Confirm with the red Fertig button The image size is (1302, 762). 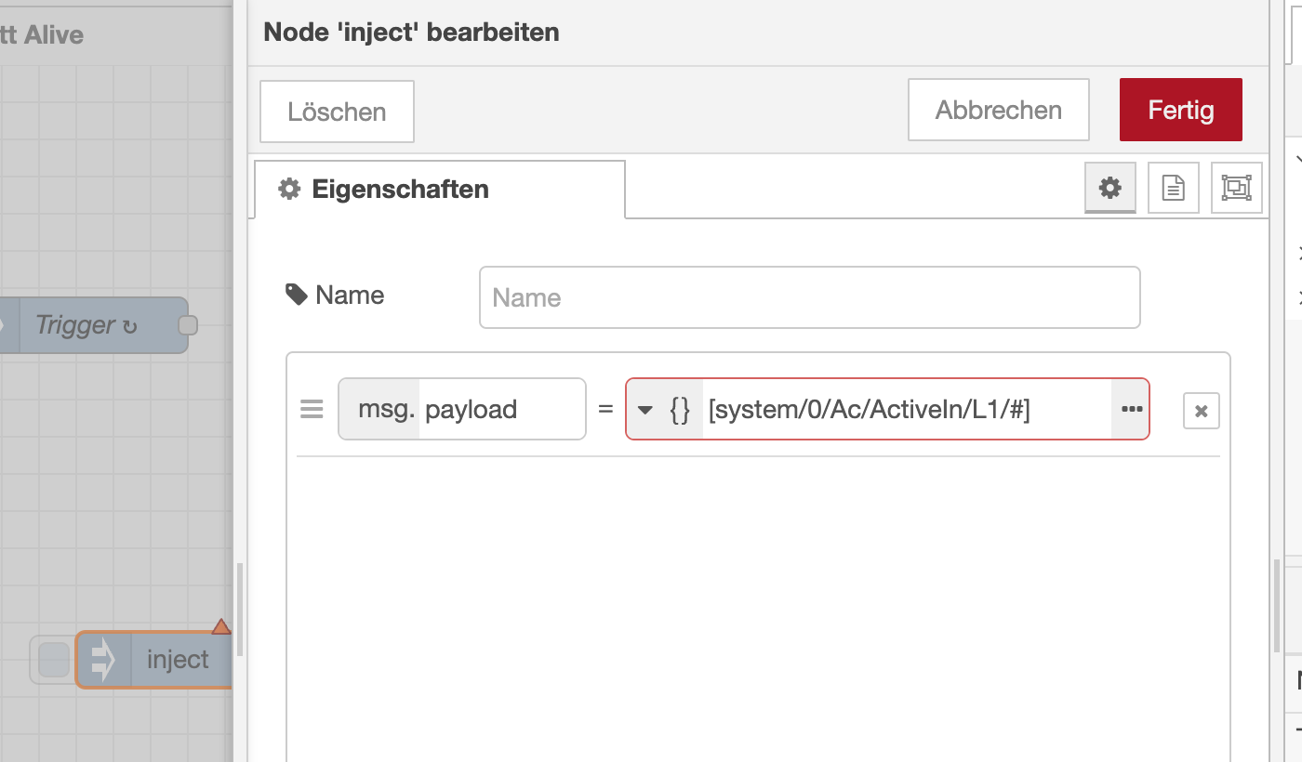coord(1180,110)
